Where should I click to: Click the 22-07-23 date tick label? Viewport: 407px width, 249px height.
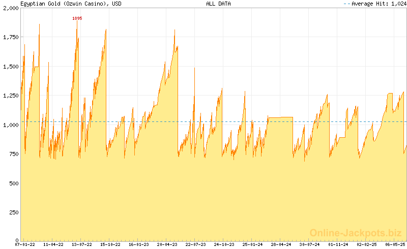point(195,244)
